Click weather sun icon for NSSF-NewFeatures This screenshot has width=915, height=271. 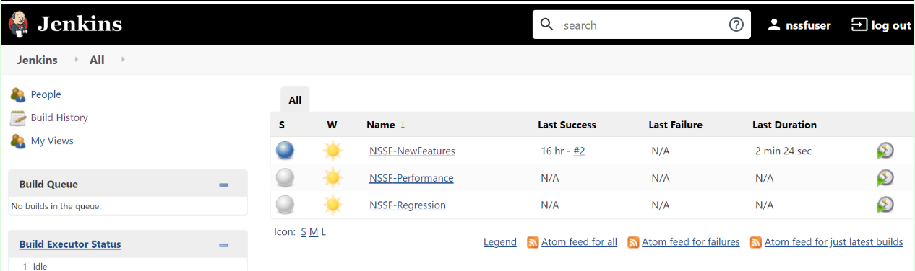(332, 151)
